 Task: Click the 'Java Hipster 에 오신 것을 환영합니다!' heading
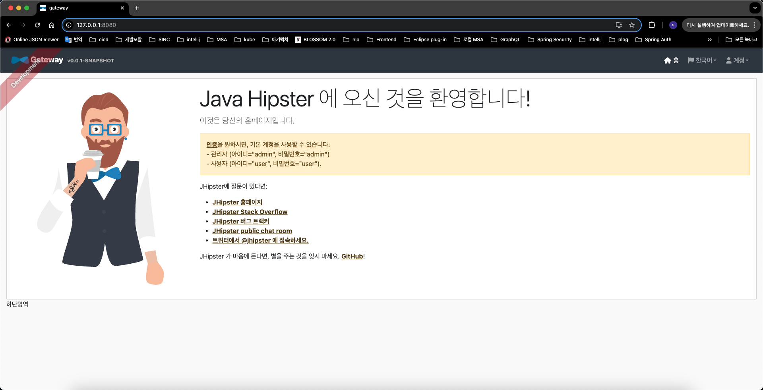(365, 98)
